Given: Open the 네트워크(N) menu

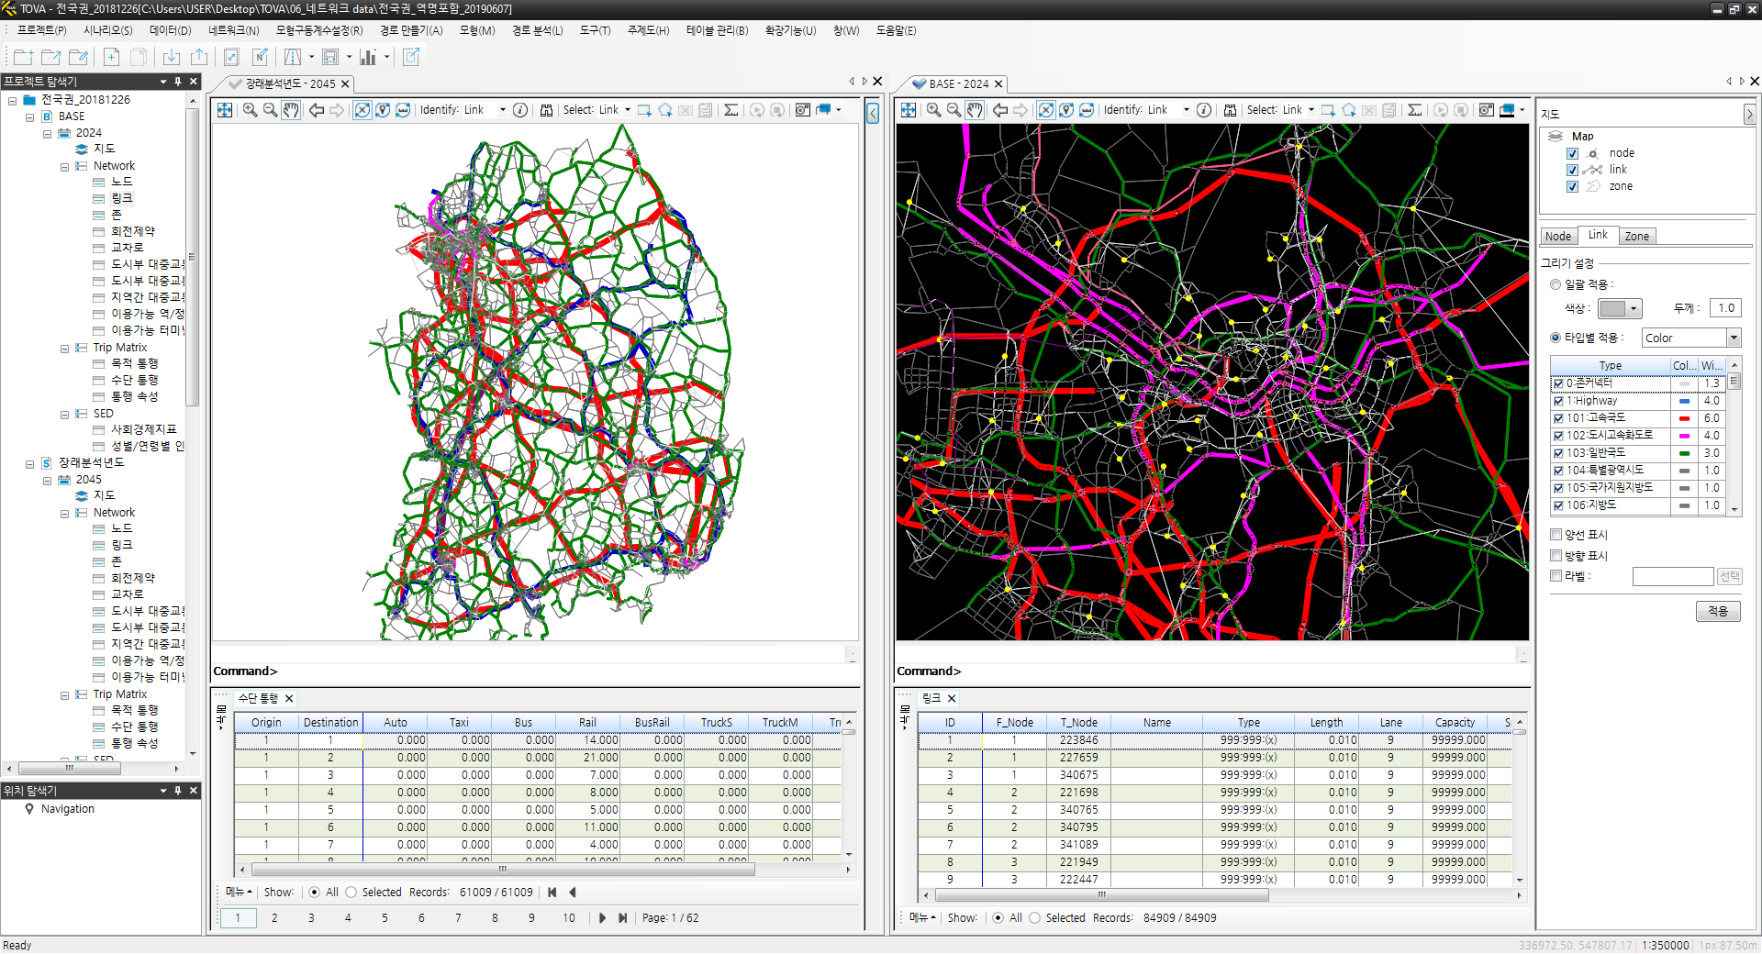Looking at the screenshot, I should pos(233,30).
